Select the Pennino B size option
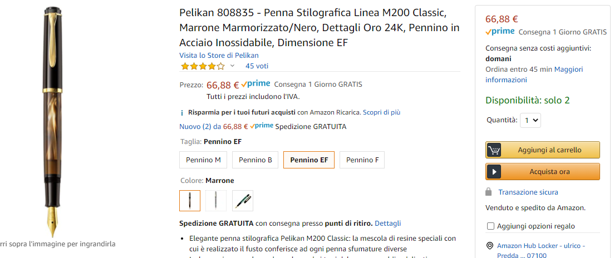The height and width of the screenshot is (258, 614). 255,160
